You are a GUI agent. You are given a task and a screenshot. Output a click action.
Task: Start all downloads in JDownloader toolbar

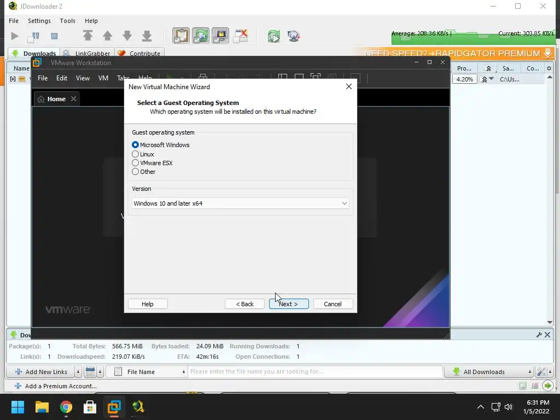coord(15,36)
